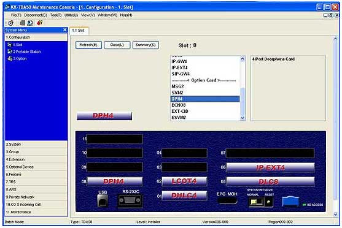This screenshot has height=228, width=342.
Task: Click card list scrollbar up arrow
Action: click(x=243, y=59)
